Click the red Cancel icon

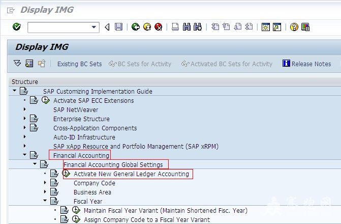click(159, 27)
